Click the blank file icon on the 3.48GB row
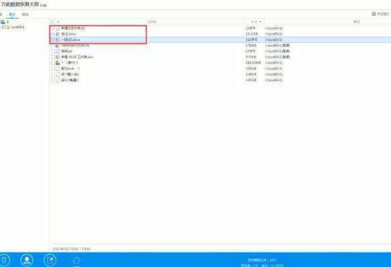The width and height of the screenshot is (391, 267). coord(58,74)
